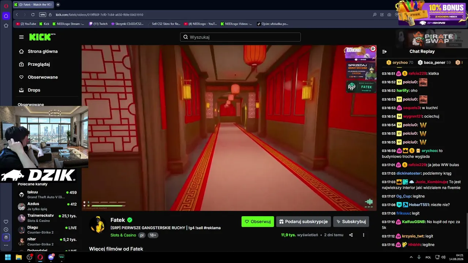Open YouTube bookmark
Viewport: 468px width, 263px height.
(26, 24)
